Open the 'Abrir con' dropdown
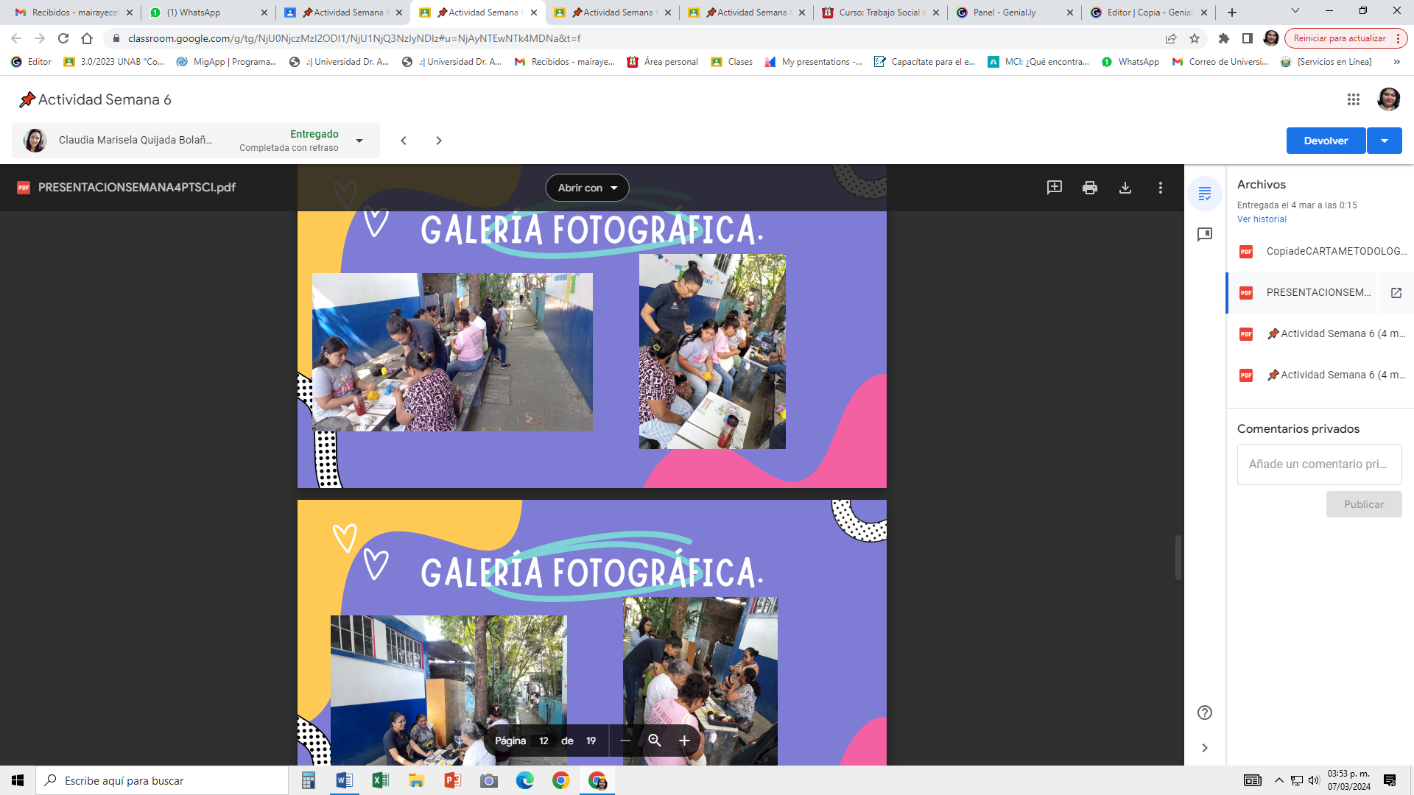The image size is (1414, 795). pos(587,188)
